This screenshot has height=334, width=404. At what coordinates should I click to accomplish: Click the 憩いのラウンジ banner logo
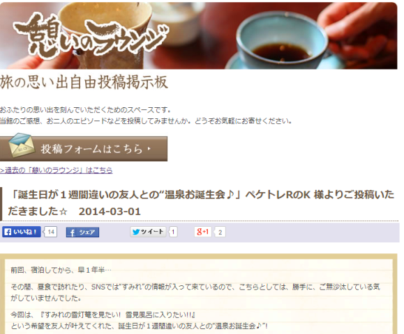(x=90, y=36)
